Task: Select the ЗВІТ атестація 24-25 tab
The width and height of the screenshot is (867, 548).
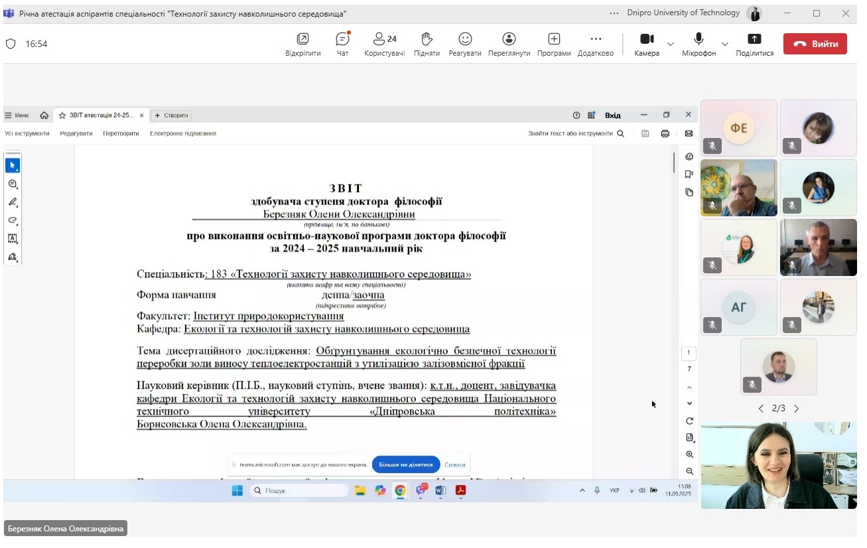Action: 101,115
